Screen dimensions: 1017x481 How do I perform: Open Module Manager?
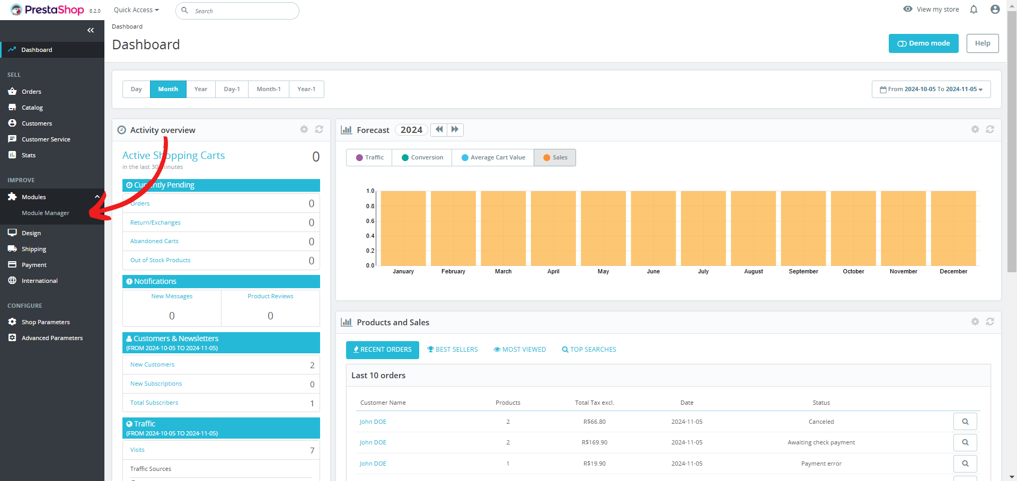[46, 213]
